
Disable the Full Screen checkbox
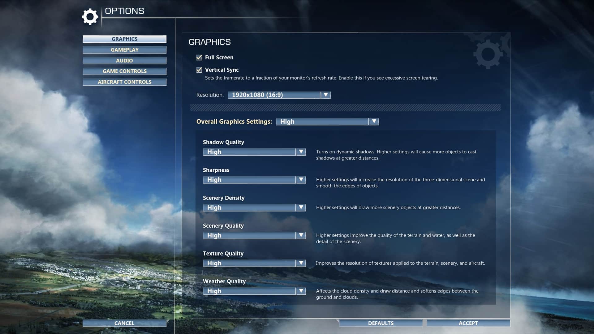199,58
